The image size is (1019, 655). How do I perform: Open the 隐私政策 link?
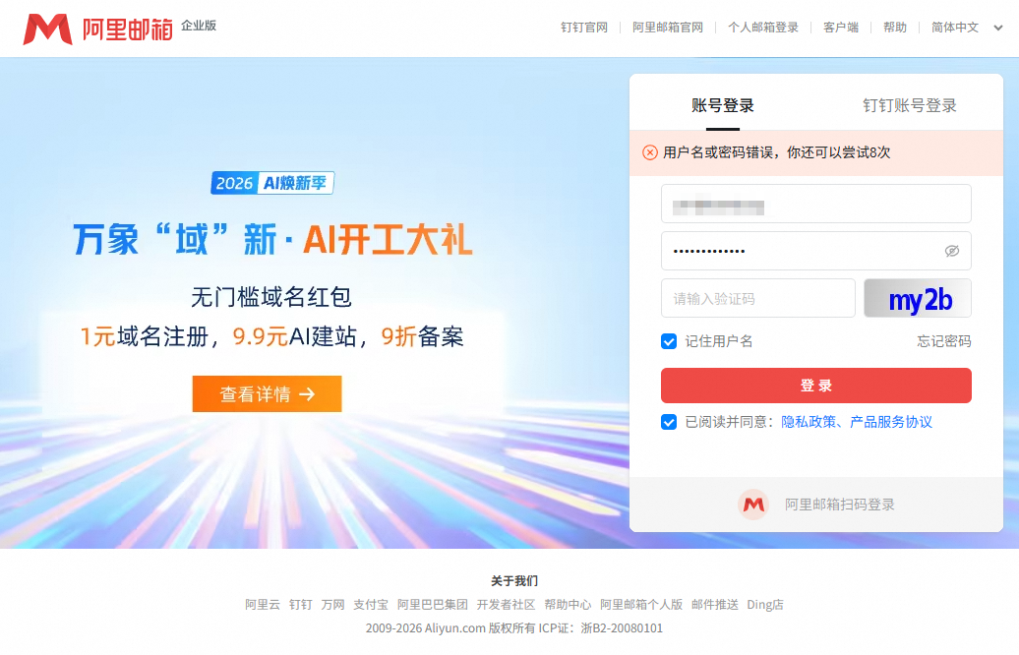coord(809,422)
